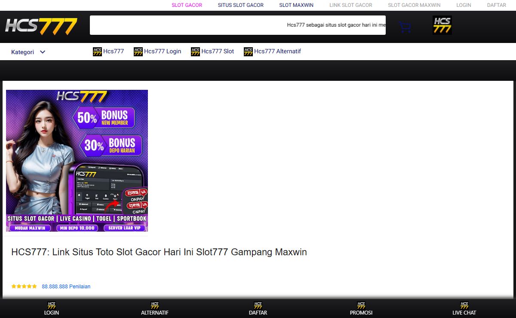Expand the Kategori dropdown
This screenshot has width=516, height=318.
28,52
